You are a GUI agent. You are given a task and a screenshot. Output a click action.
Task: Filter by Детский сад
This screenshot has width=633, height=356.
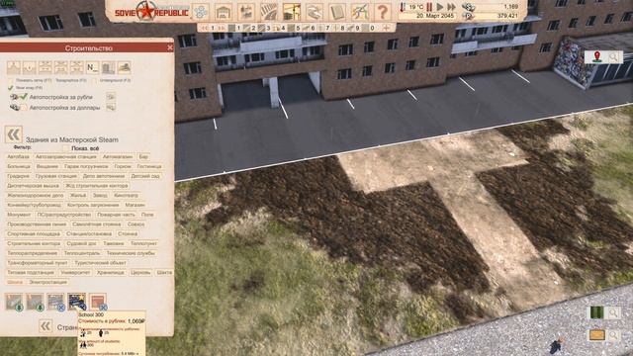point(145,176)
